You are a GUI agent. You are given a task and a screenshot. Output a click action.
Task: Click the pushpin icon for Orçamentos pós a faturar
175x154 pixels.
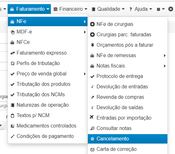93,45
